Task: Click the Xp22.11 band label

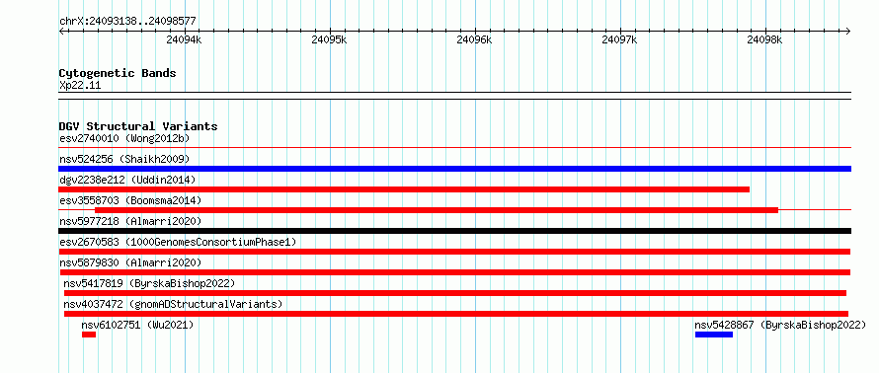Action: [x=80, y=86]
